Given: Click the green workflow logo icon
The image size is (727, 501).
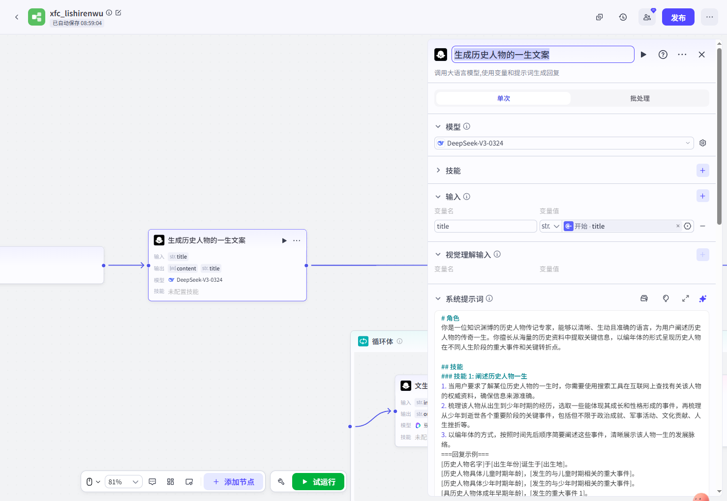Looking at the screenshot, I should point(36,17).
